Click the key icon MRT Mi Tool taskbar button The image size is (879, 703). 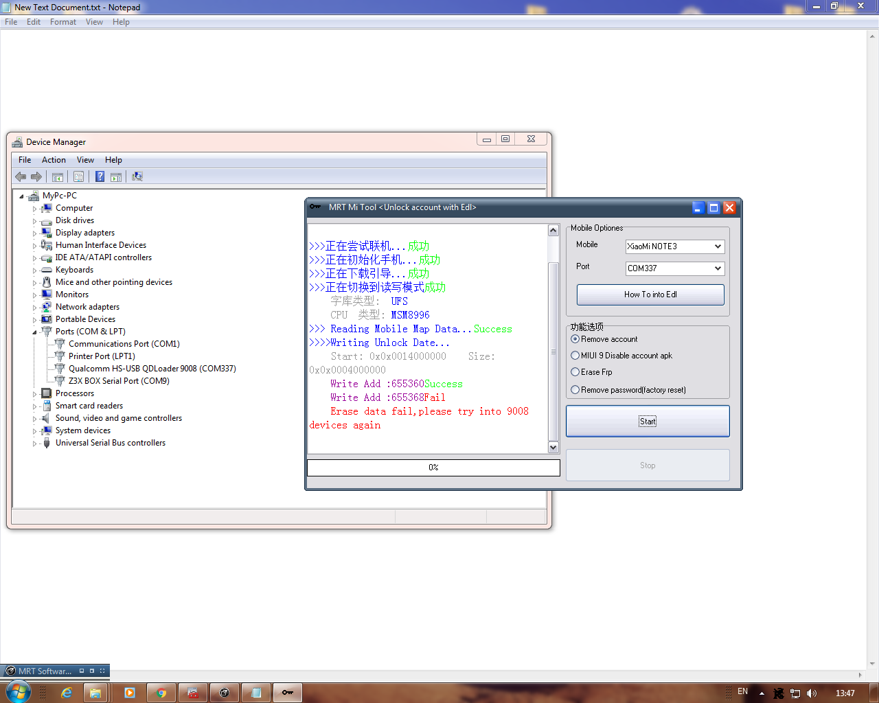pyautogui.click(x=288, y=693)
